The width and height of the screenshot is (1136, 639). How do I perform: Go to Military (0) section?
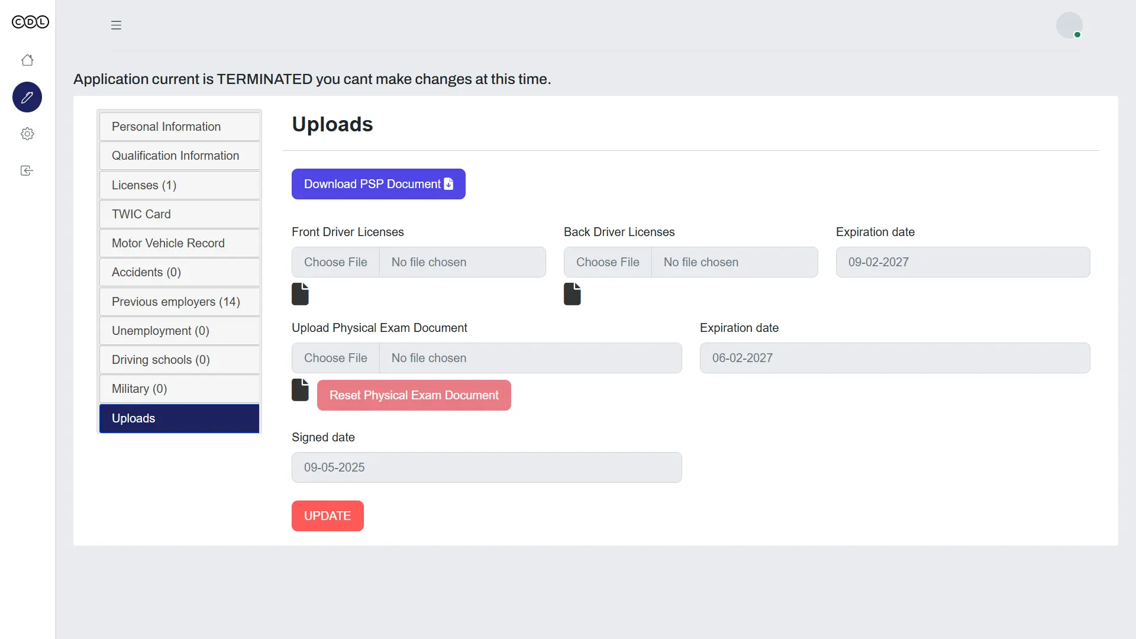coord(179,389)
